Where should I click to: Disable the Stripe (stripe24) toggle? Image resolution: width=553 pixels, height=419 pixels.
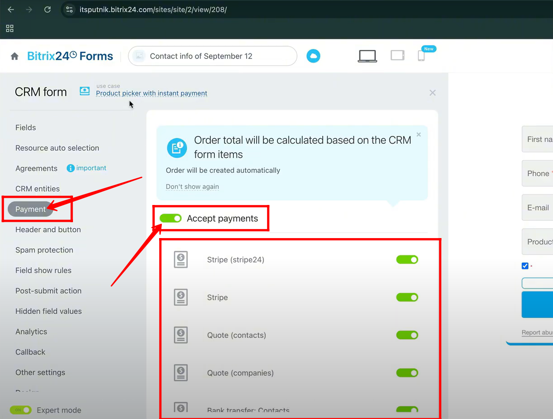tap(407, 260)
